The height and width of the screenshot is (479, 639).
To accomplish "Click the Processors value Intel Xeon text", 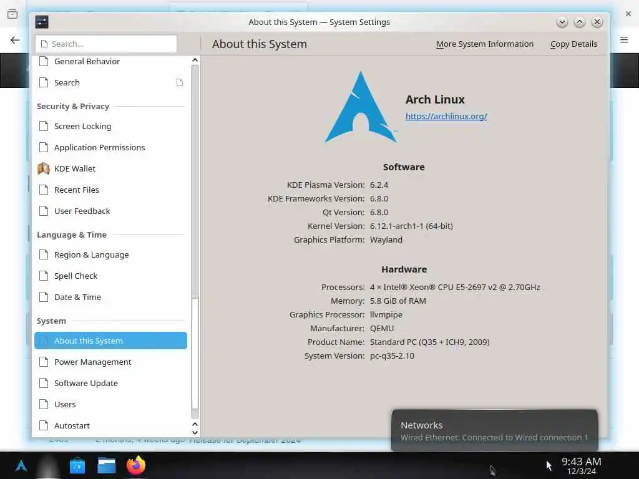I will 455,287.
